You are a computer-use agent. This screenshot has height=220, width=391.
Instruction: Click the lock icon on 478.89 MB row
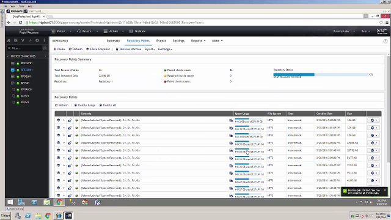70,142
